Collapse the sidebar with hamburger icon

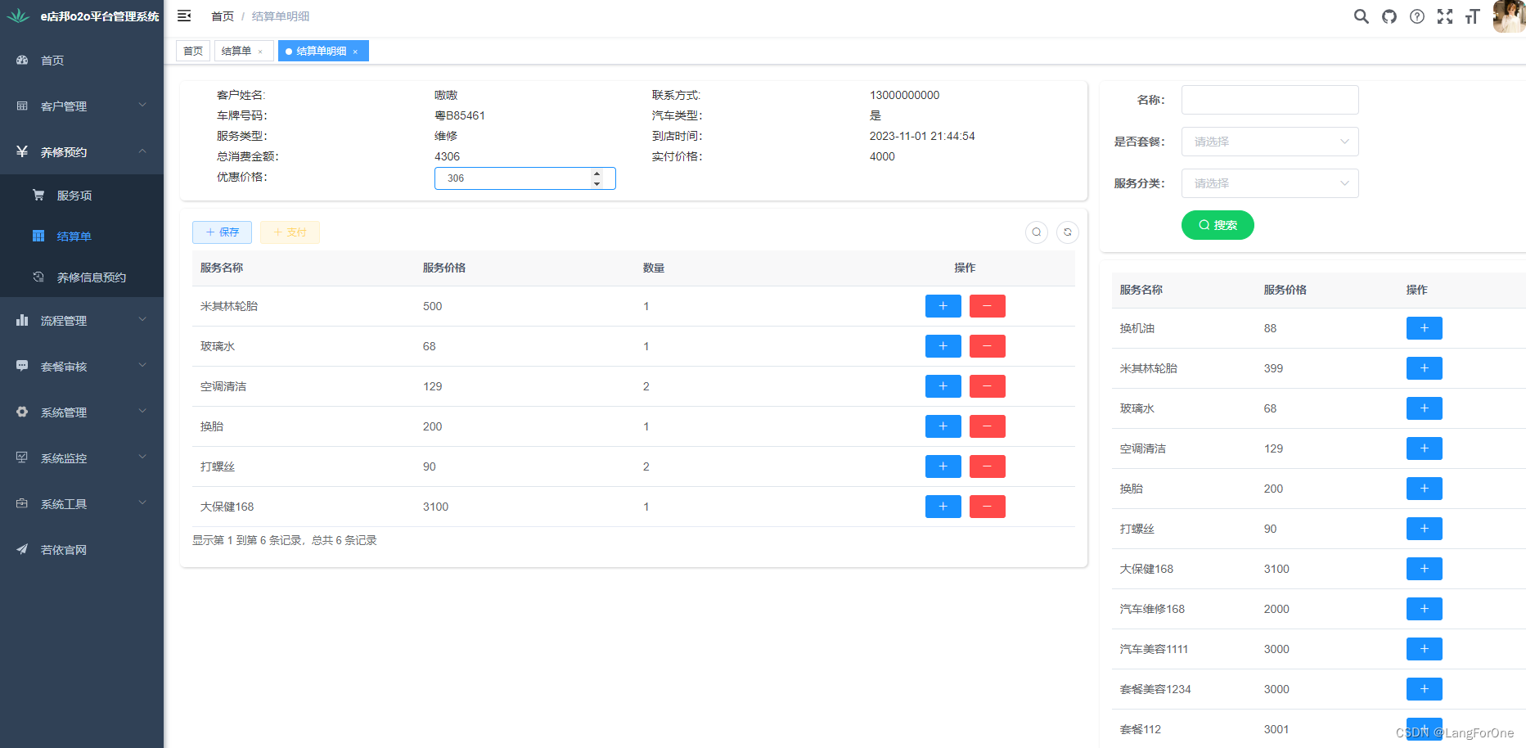tap(184, 16)
